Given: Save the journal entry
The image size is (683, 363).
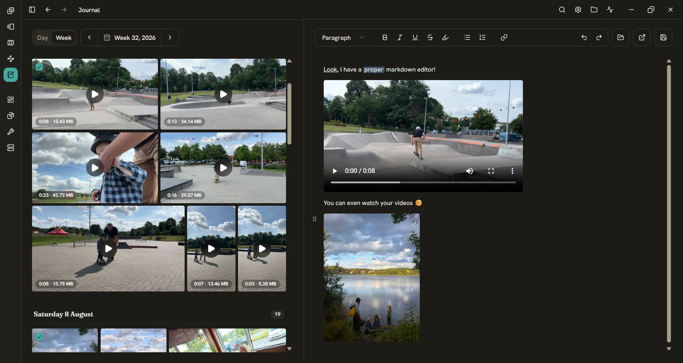Looking at the screenshot, I should 663,37.
